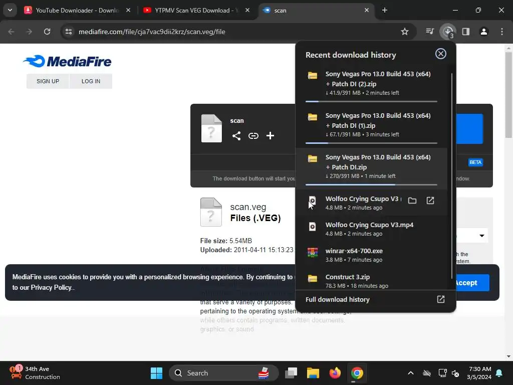Screen dimensions: 513x385
Task: Switch to the YouTube Downloader tab
Action: [77, 10]
